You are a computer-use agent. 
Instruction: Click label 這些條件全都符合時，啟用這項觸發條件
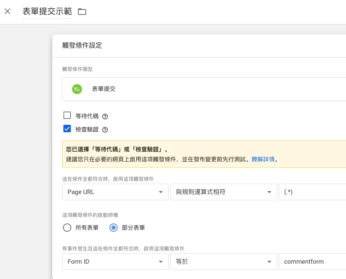108,179
